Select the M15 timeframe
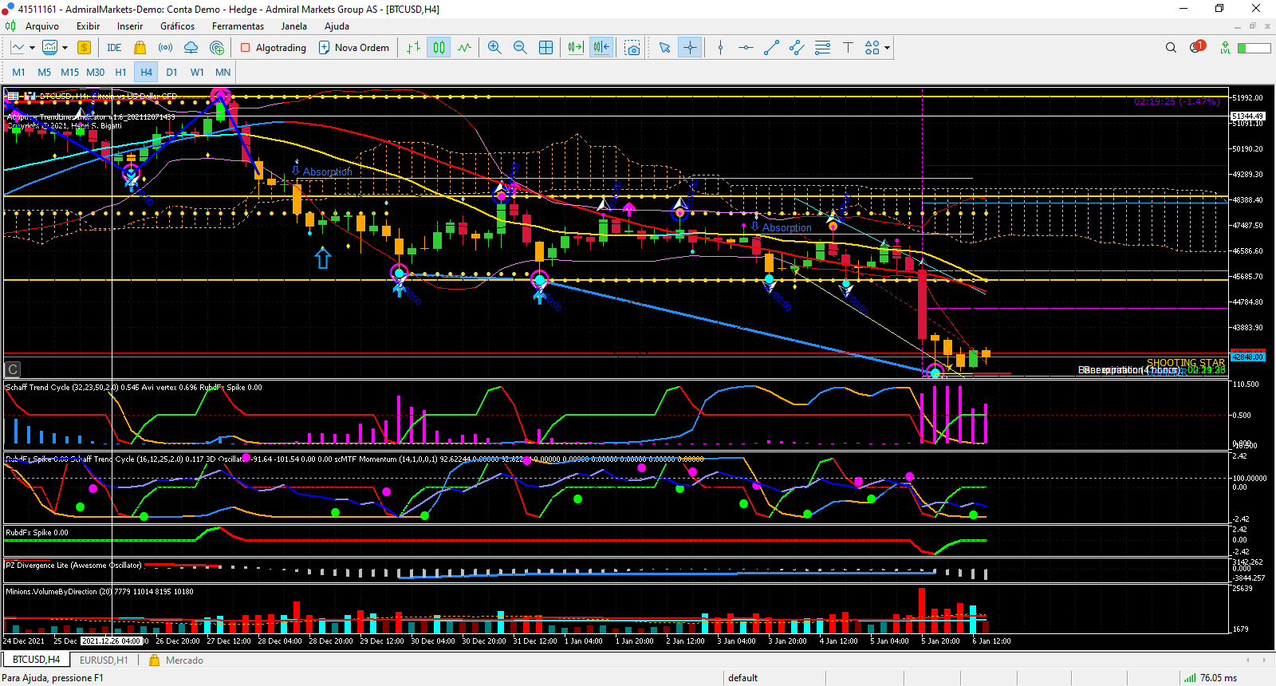The image size is (1276, 686). (x=69, y=72)
